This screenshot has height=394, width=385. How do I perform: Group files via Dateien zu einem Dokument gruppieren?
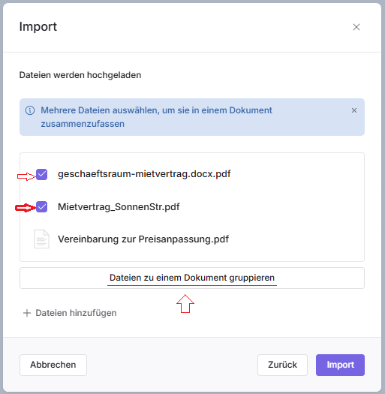(x=192, y=278)
